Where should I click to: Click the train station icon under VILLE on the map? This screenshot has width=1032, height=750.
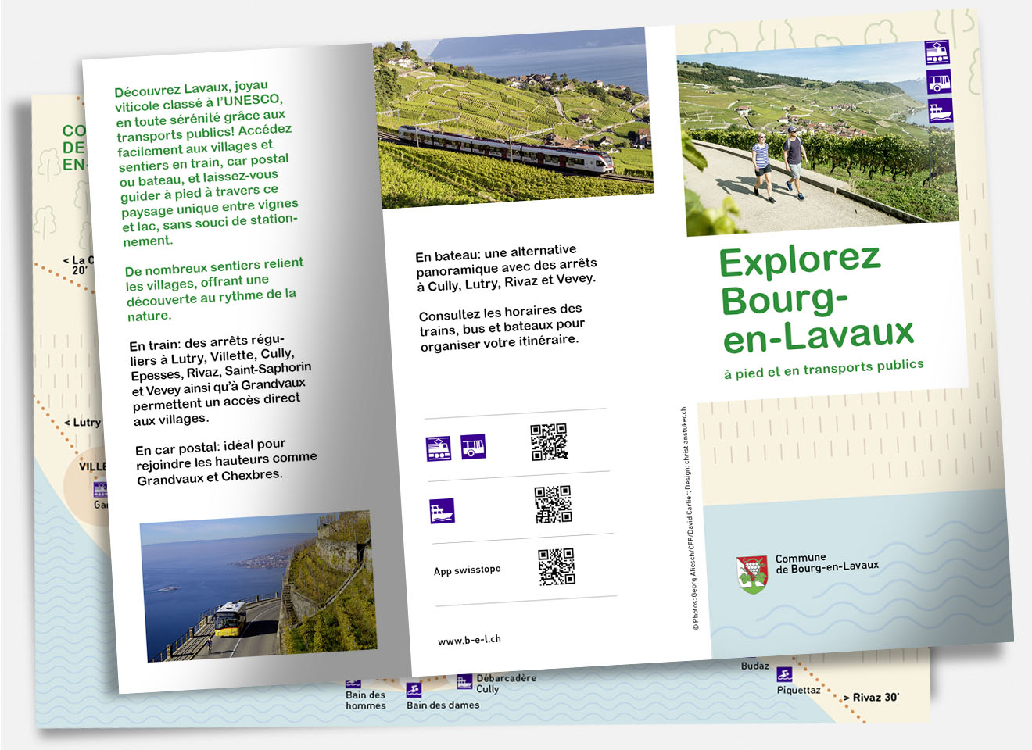[x=101, y=489]
